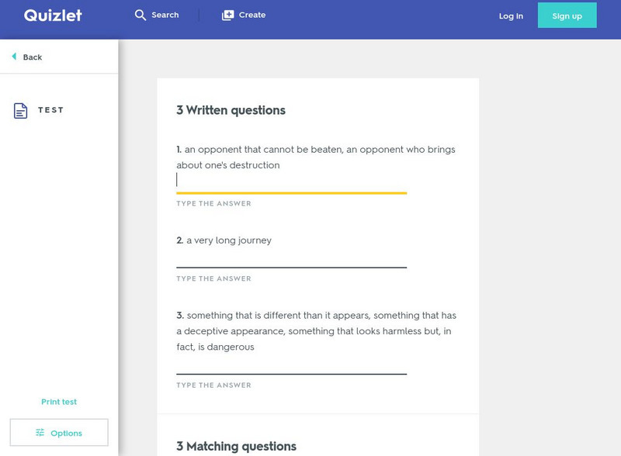Click the Test document icon in sidebar
621x456 pixels.
pyautogui.click(x=21, y=111)
